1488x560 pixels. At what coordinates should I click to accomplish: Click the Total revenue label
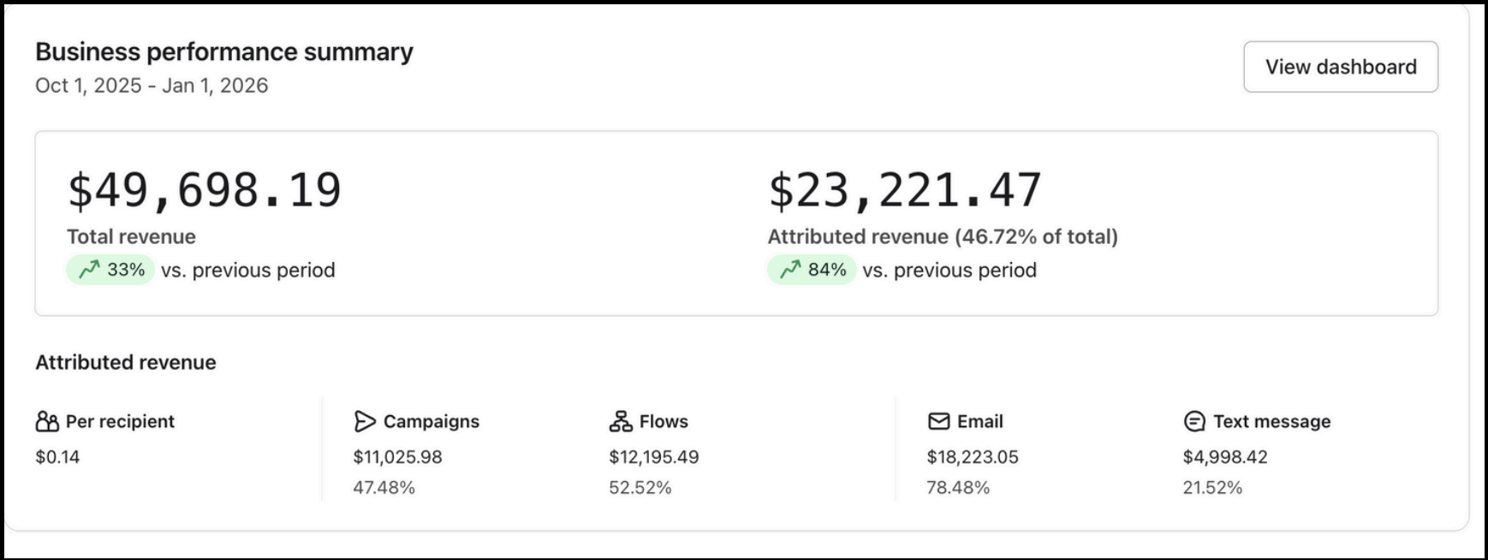pos(131,237)
